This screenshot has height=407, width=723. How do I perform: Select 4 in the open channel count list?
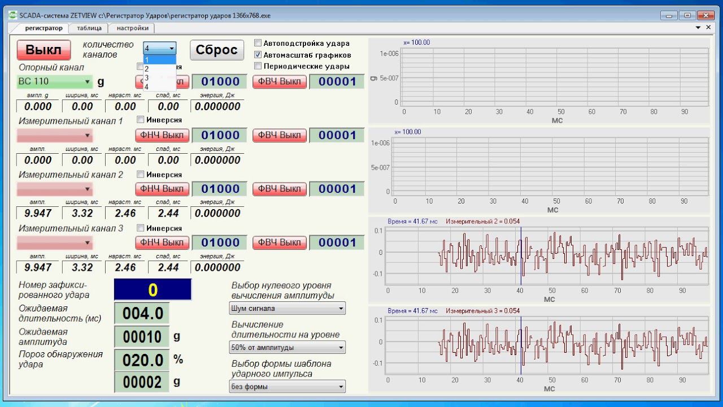pos(160,87)
